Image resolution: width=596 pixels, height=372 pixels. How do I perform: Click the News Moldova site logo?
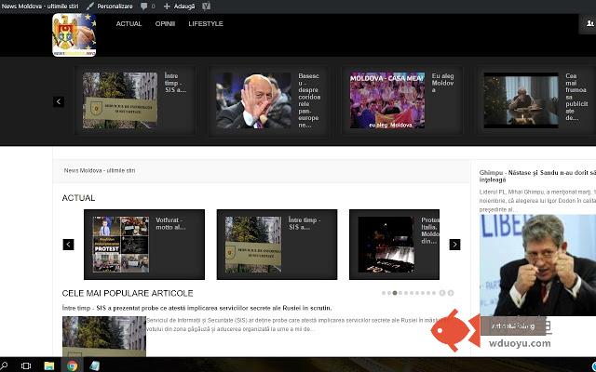click(74, 35)
